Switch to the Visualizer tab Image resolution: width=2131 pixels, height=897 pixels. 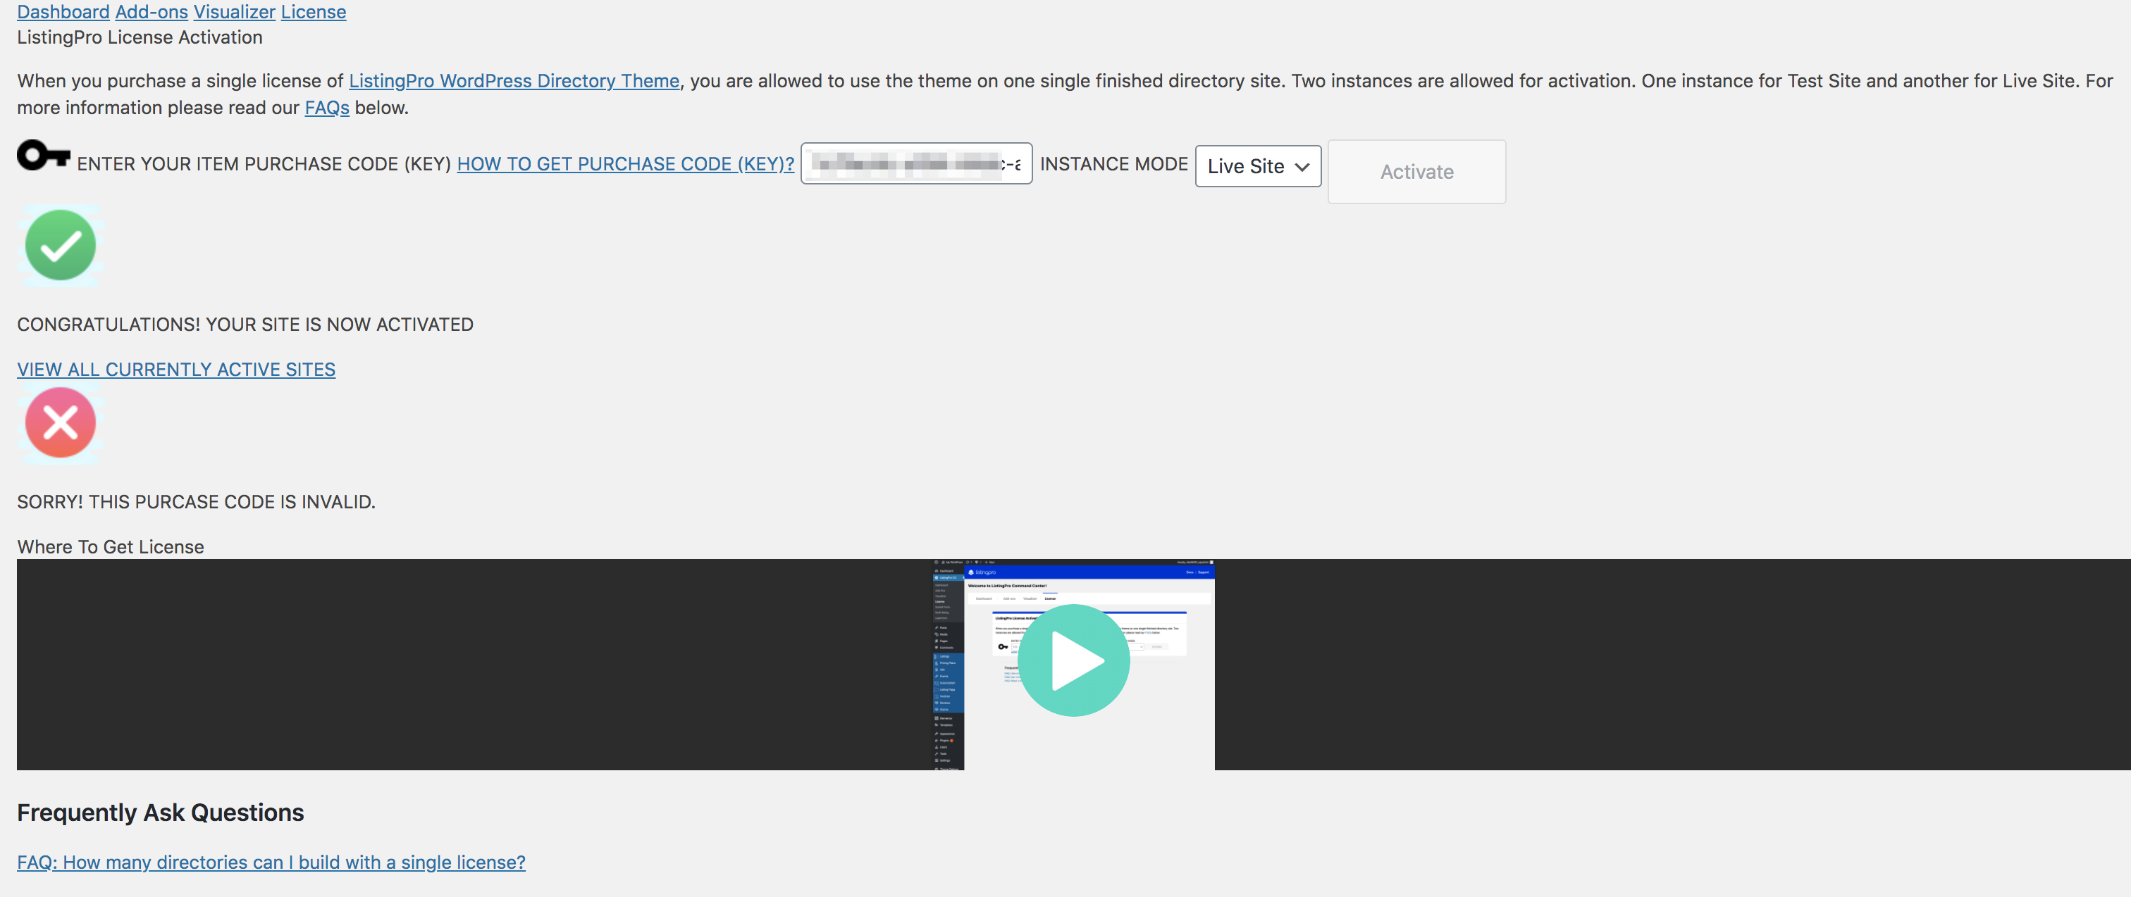tap(234, 11)
